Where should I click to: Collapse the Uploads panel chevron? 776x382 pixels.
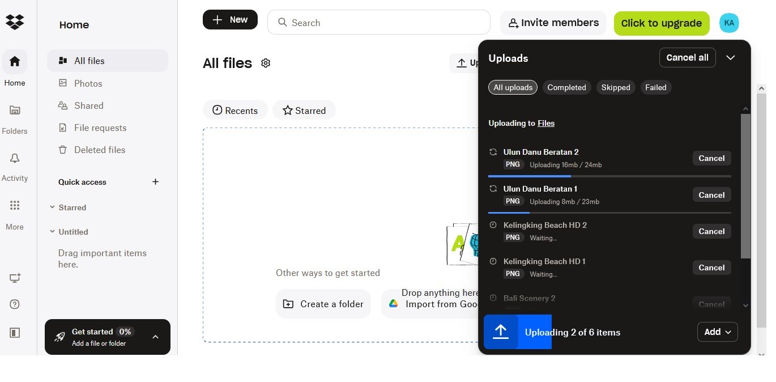tap(731, 58)
